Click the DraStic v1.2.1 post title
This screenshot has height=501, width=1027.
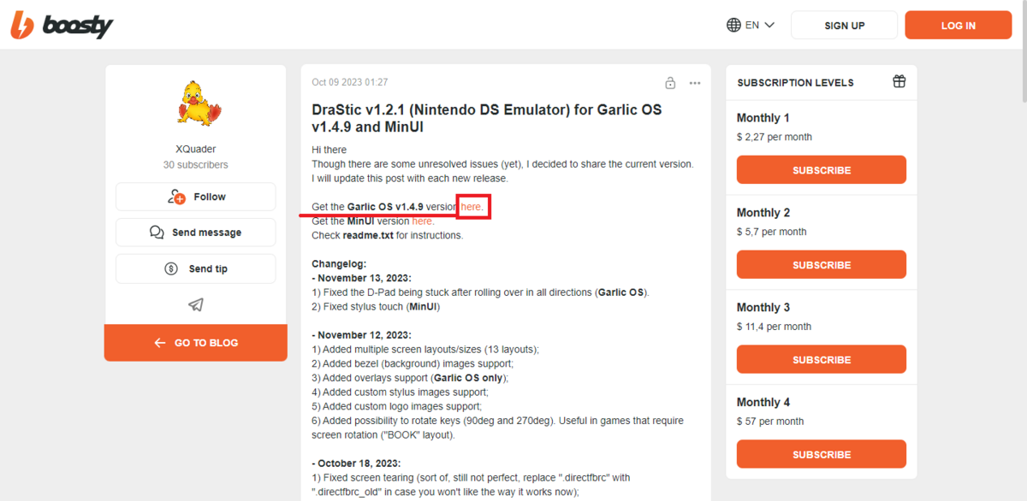(x=486, y=119)
